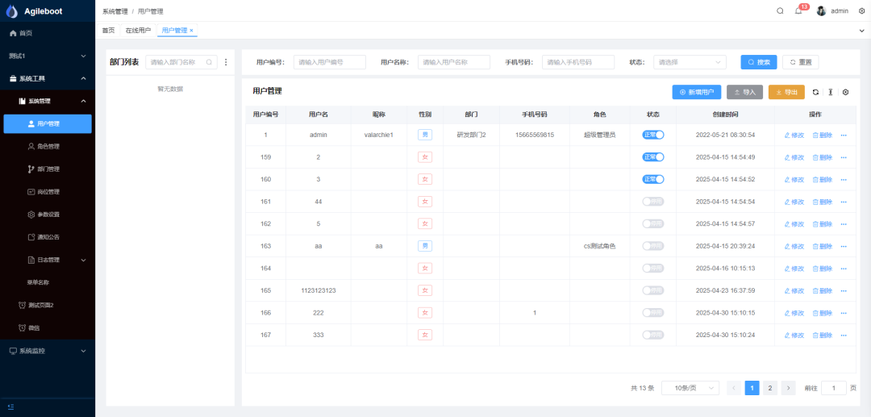Image resolution: width=871 pixels, height=417 pixels.
Task: Collapse sidebar using bottom-left fold icon
Action: pyautogui.click(x=11, y=407)
